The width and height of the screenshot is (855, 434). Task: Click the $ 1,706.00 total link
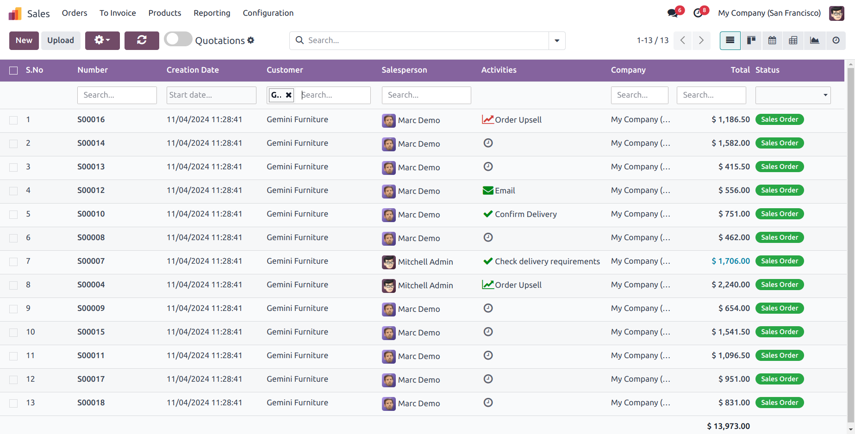coord(730,261)
